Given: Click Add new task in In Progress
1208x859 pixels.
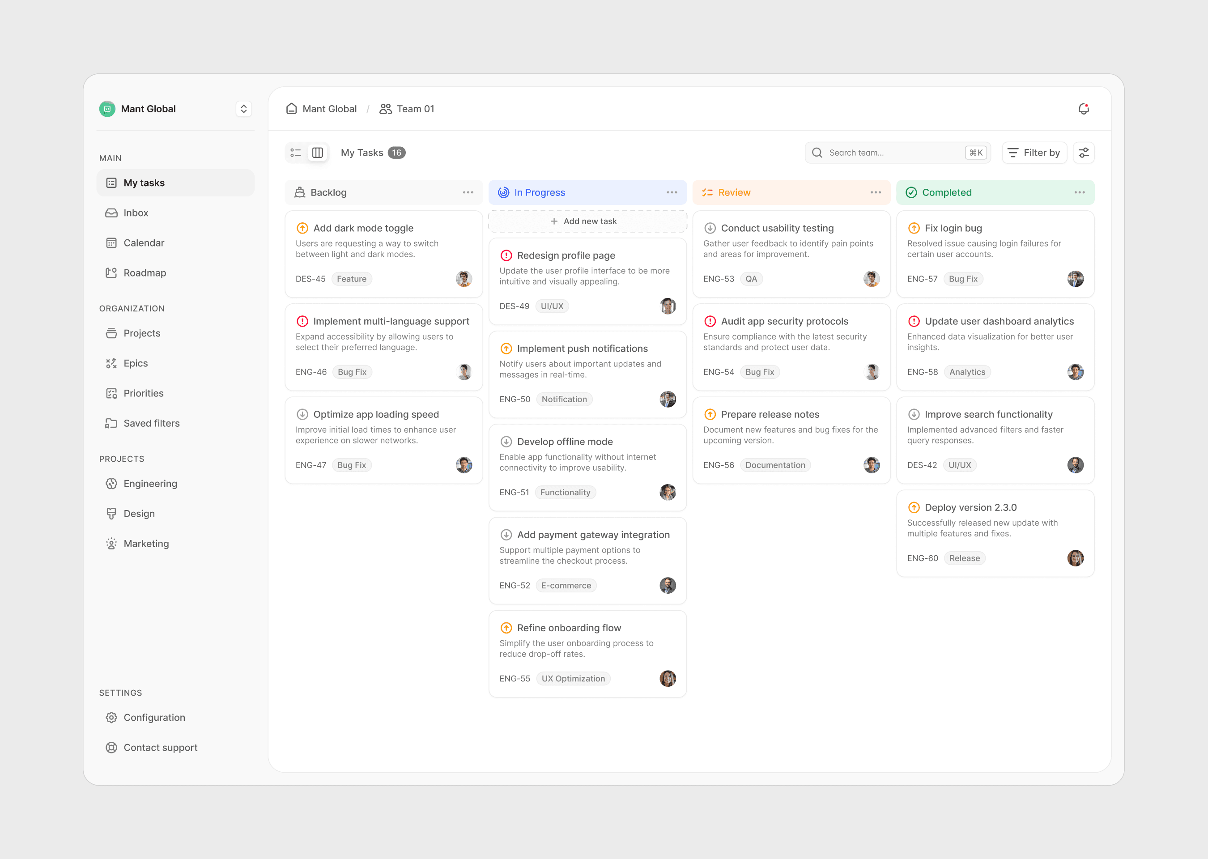Looking at the screenshot, I should [x=587, y=221].
